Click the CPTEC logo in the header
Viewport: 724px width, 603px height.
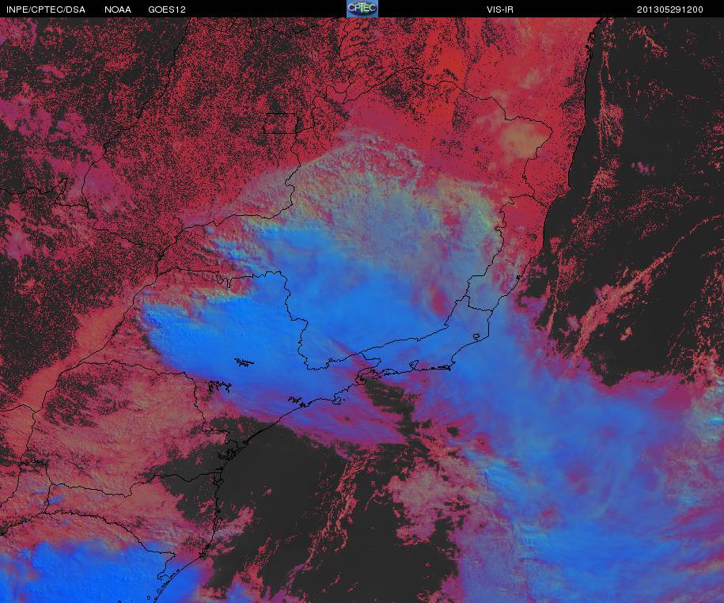click(362, 9)
